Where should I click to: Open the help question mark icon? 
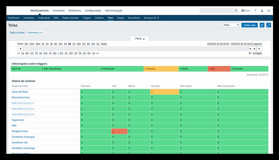[x=256, y=11]
